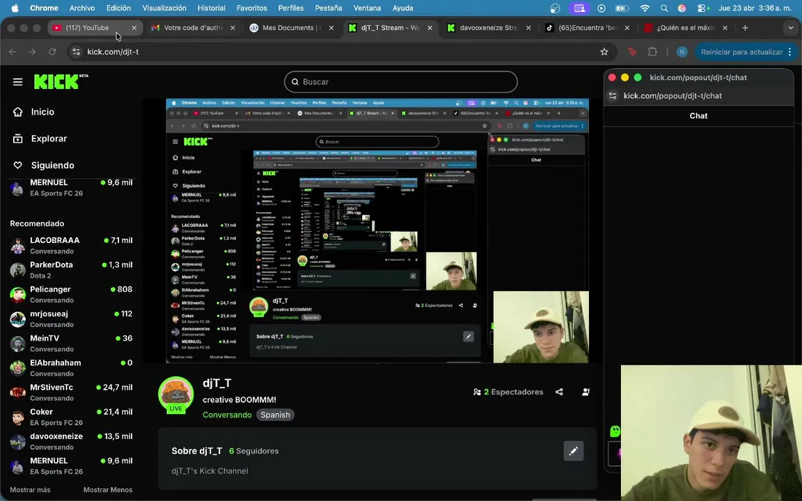The width and height of the screenshot is (802, 501).
Task: Click the stream video player
Action: [x=377, y=230]
